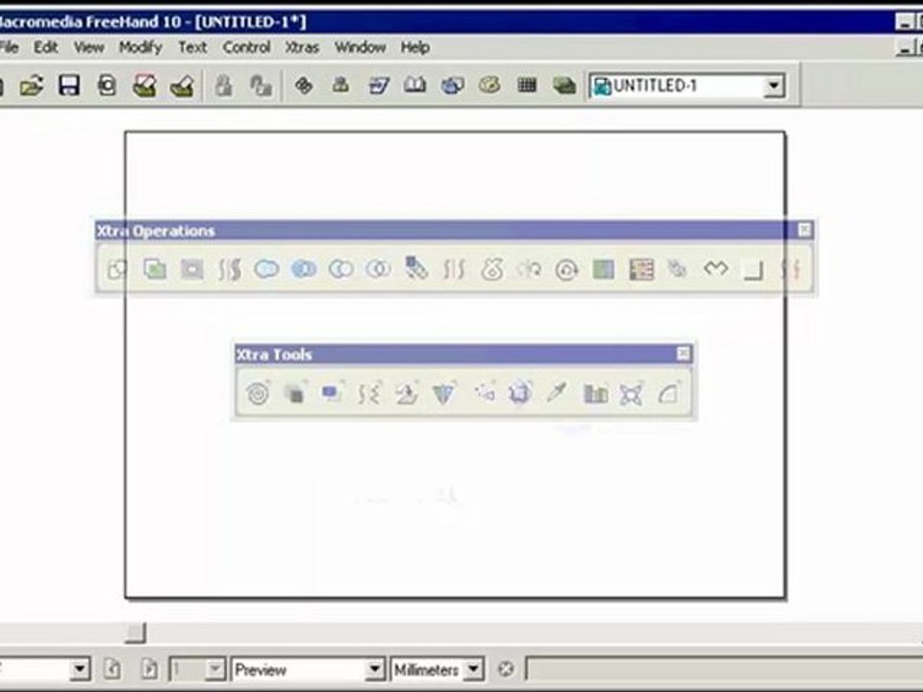Click the Lock padlock icon
The height and width of the screenshot is (692, 923).
point(223,86)
